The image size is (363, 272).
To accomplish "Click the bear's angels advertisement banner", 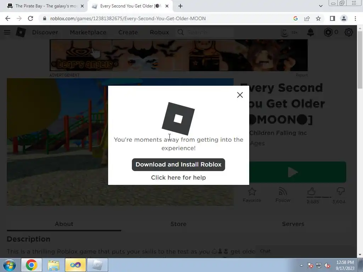I will (x=179, y=55).
